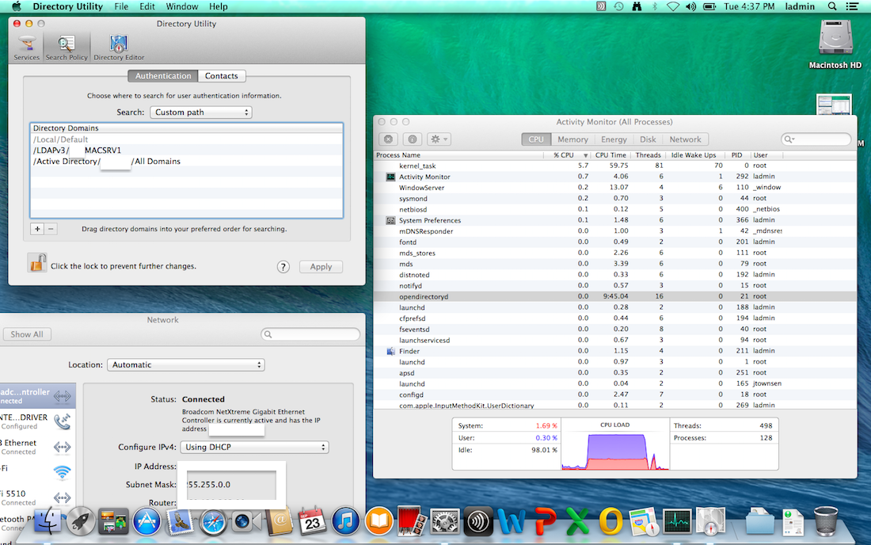The height and width of the screenshot is (545, 871).
Task: Click Activity Monitor process search field
Action: tap(816, 139)
